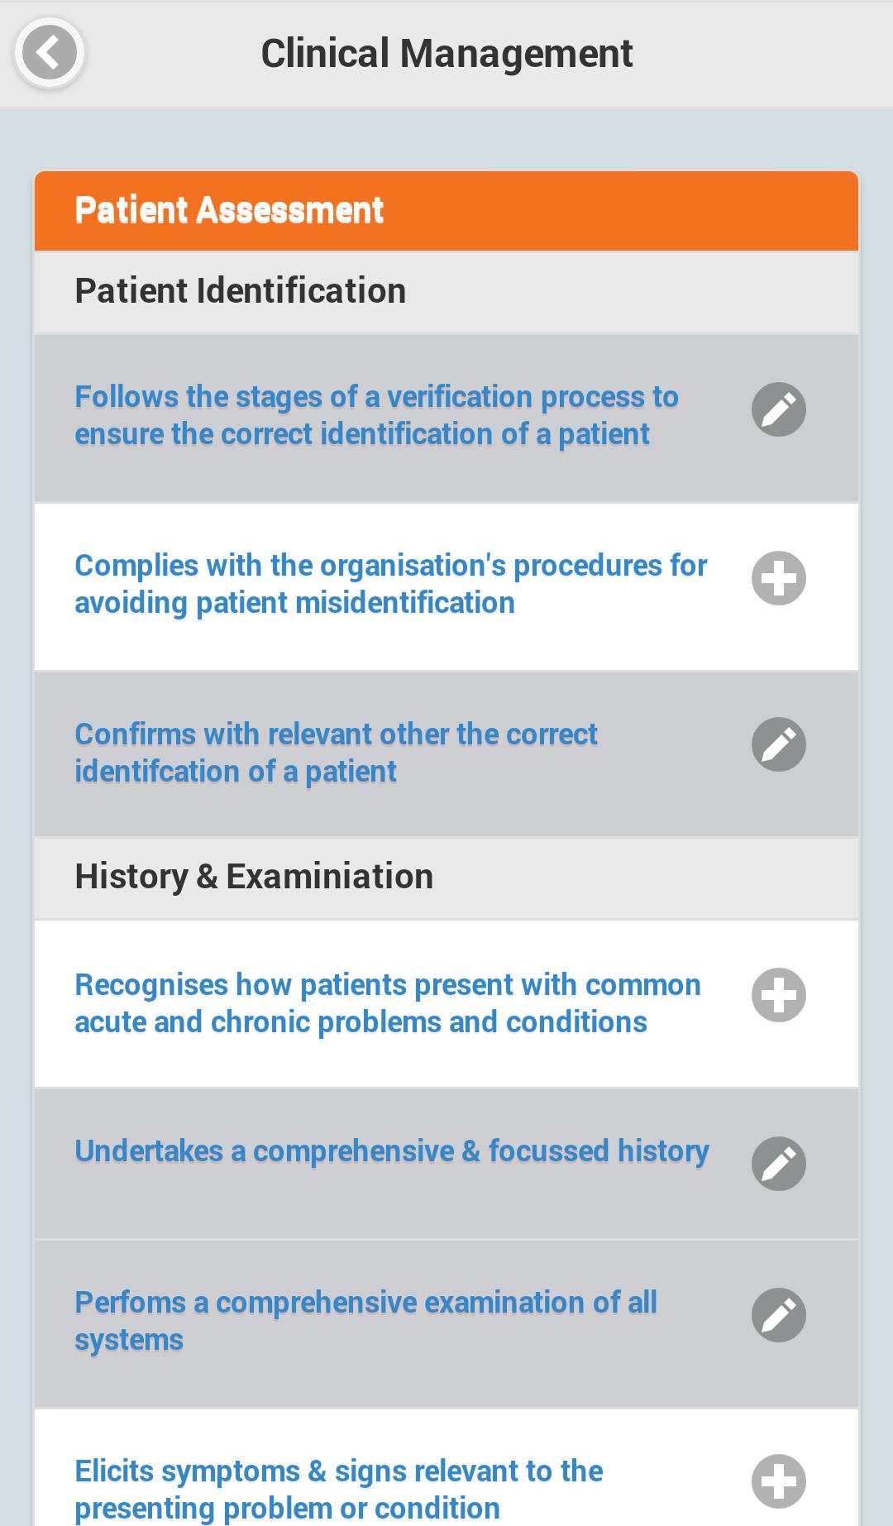The width and height of the screenshot is (893, 1526).
Task: Open 'Elicits symptoms & signs relevant' link
Action: [x=338, y=1489]
